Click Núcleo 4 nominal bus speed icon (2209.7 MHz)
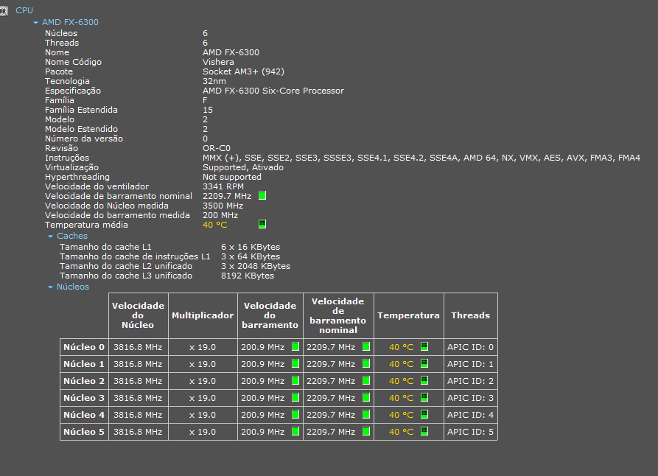This screenshot has height=476, width=658. (x=366, y=414)
